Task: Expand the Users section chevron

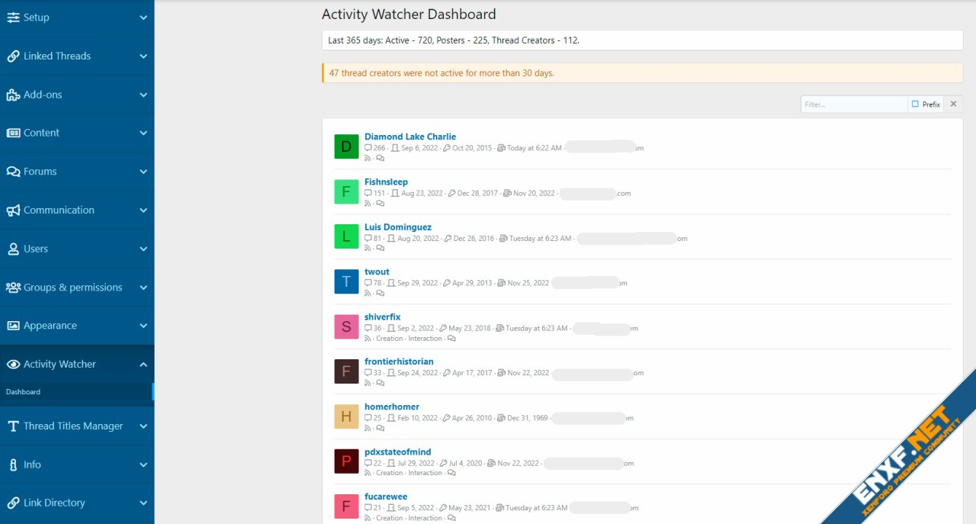Action: pyautogui.click(x=143, y=249)
